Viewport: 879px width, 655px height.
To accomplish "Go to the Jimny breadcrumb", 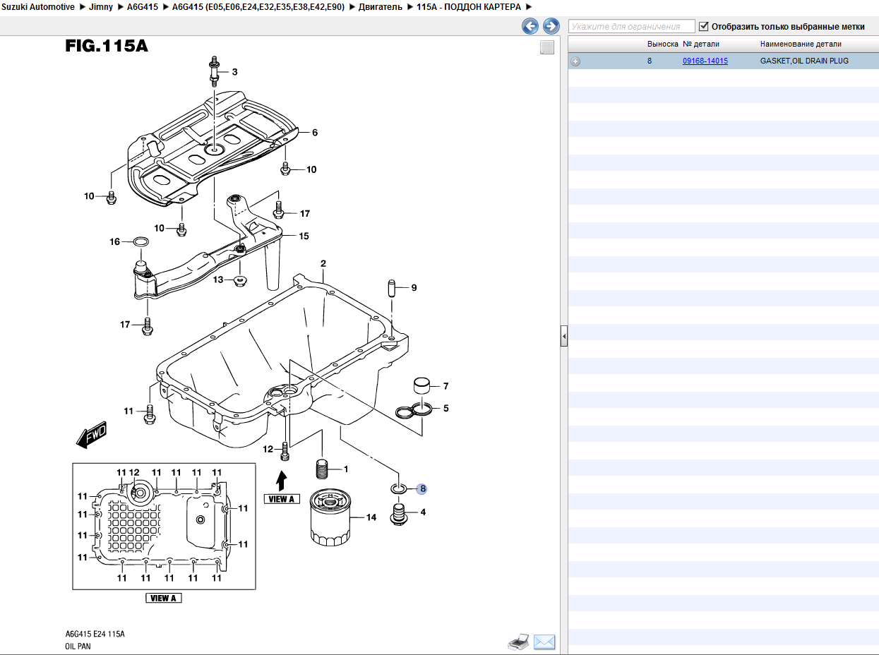I will pyautogui.click(x=101, y=7).
